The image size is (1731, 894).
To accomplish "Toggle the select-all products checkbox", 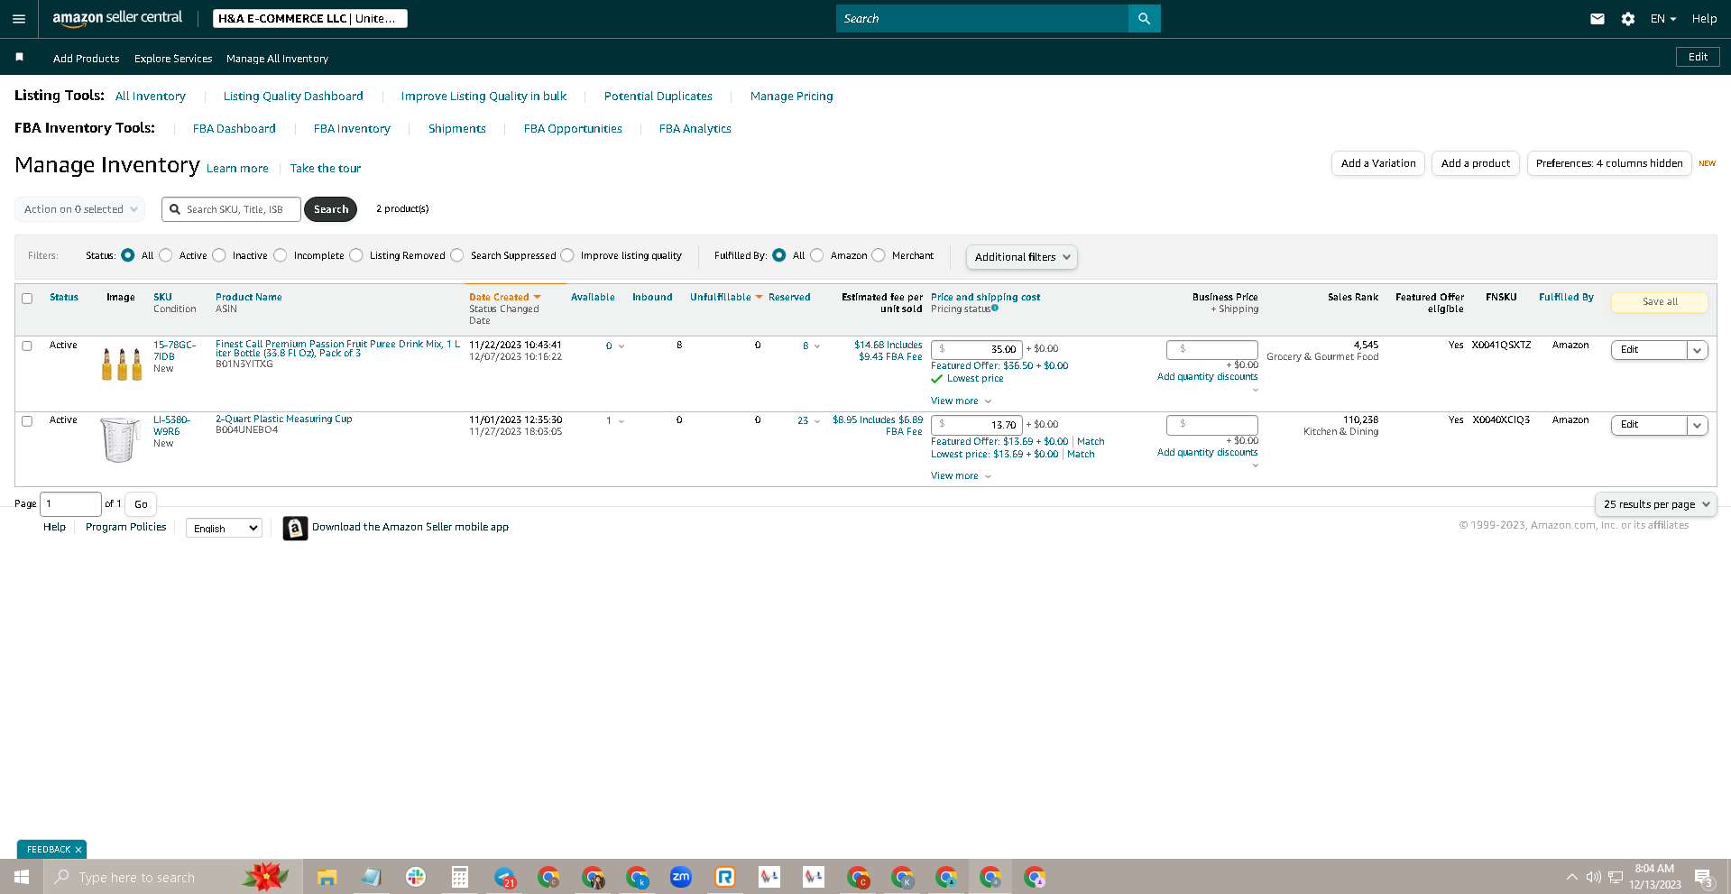I will click(x=27, y=299).
